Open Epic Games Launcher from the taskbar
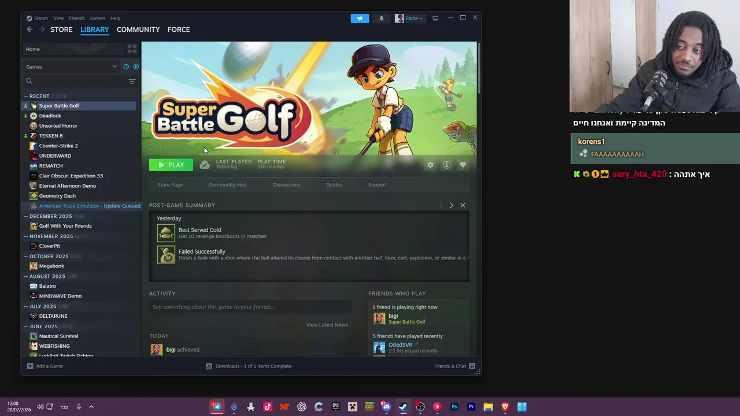 pos(335,407)
